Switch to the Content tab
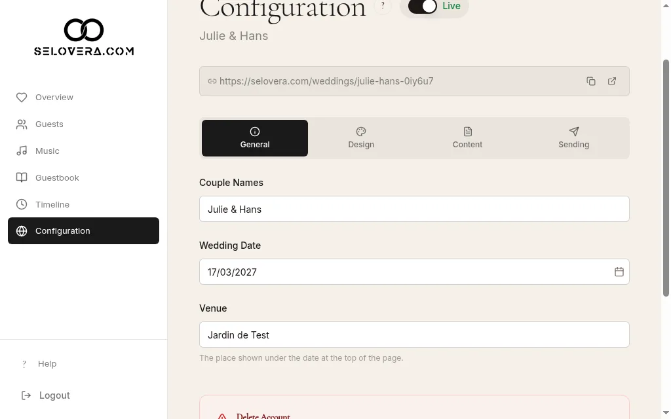This screenshot has width=671, height=419. point(467,138)
